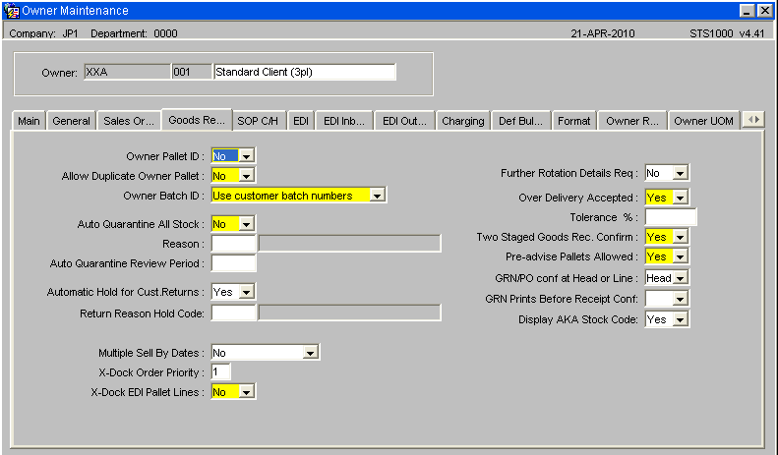Switch to the SOP C/H tab
Screen dimensions: 778x455
[258, 121]
